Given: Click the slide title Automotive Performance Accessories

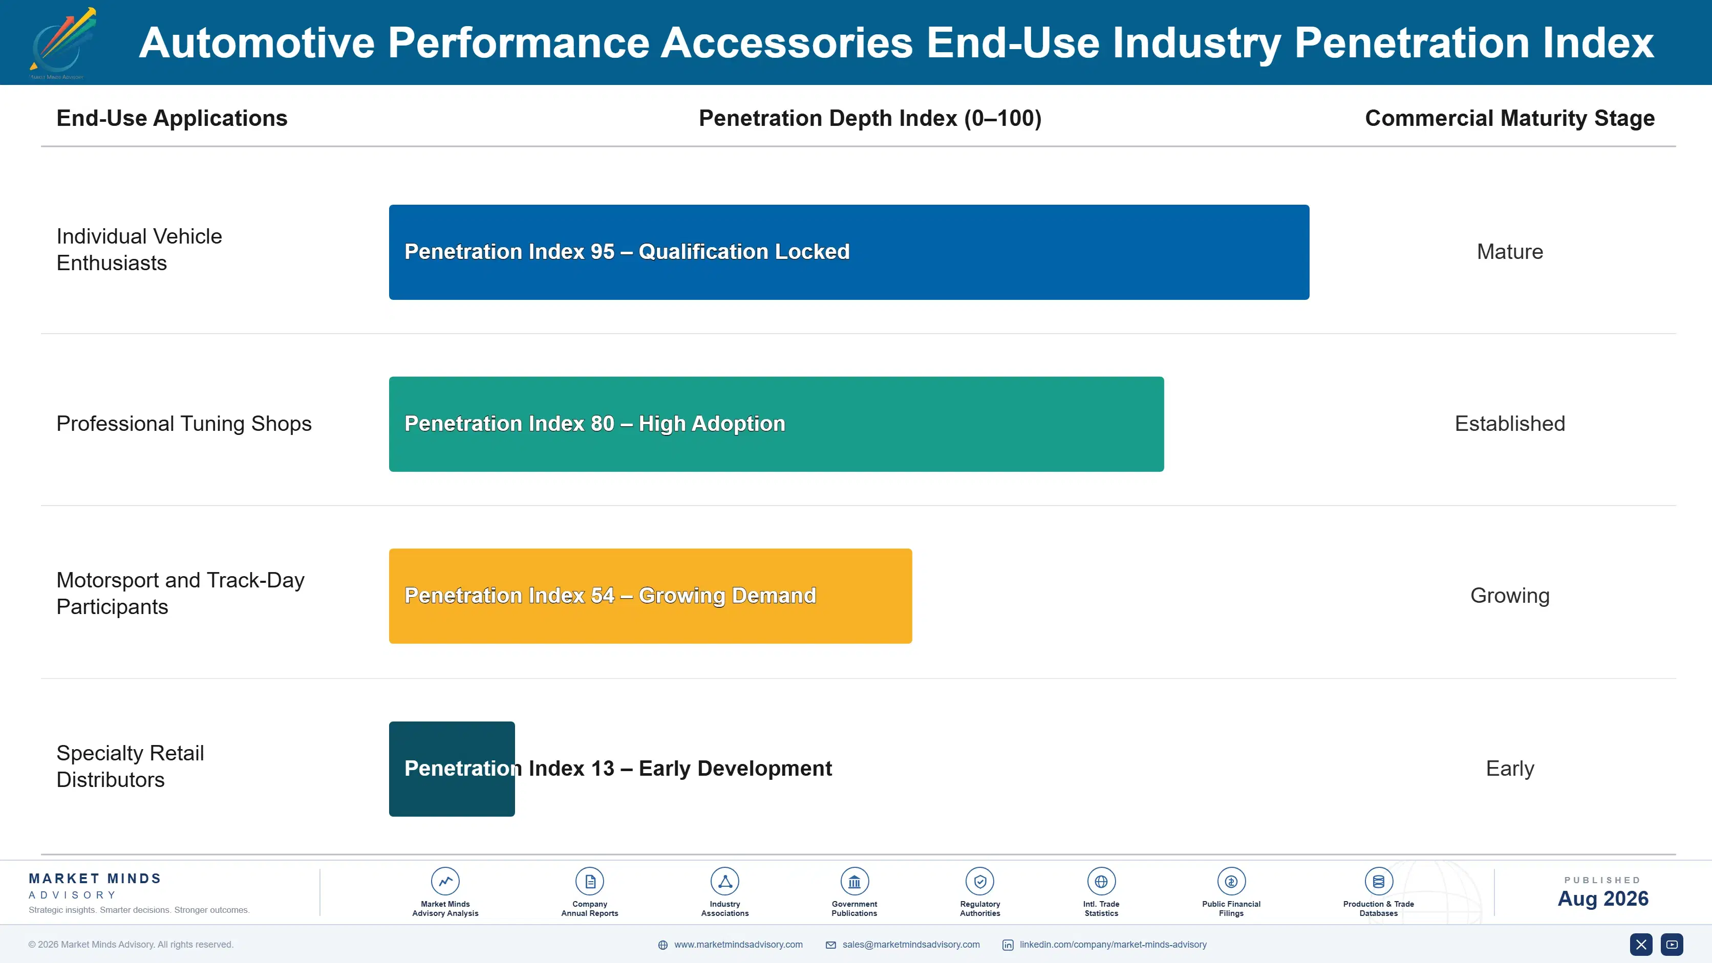Looking at the screenshot, I should pos(896,43).
